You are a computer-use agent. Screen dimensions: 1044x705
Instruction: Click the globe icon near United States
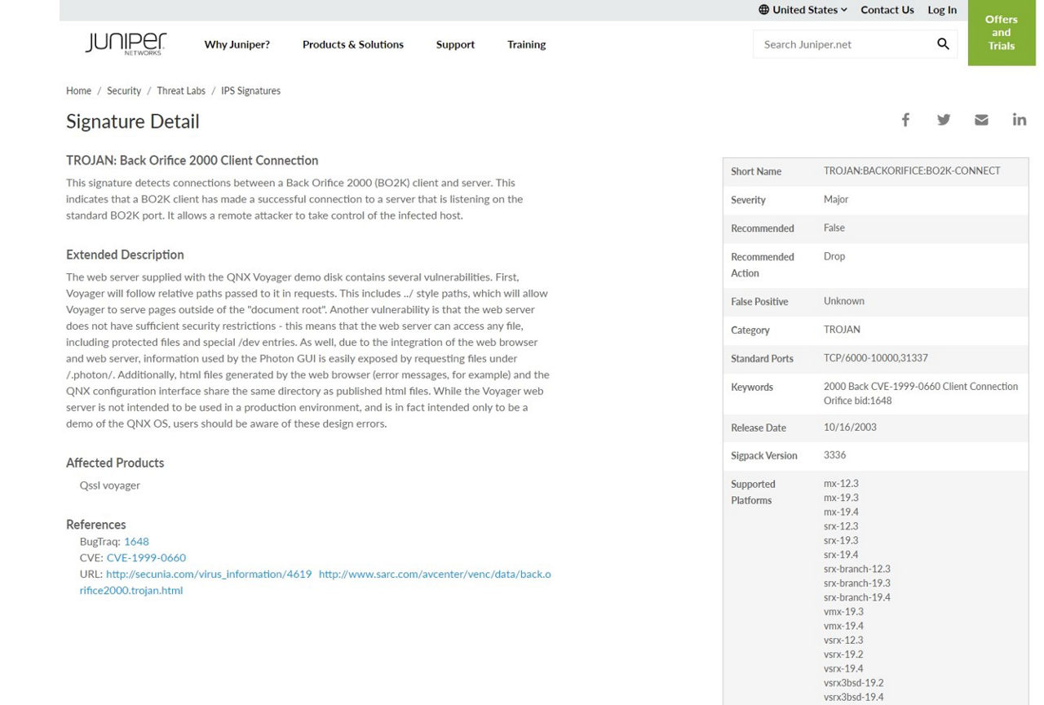point(763,10)
